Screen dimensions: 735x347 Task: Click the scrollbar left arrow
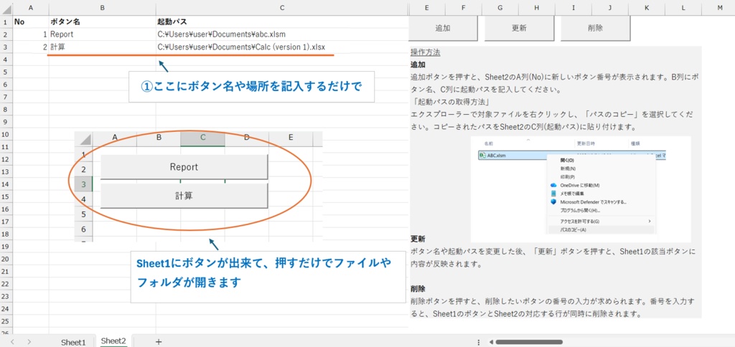tap(490, 342)
